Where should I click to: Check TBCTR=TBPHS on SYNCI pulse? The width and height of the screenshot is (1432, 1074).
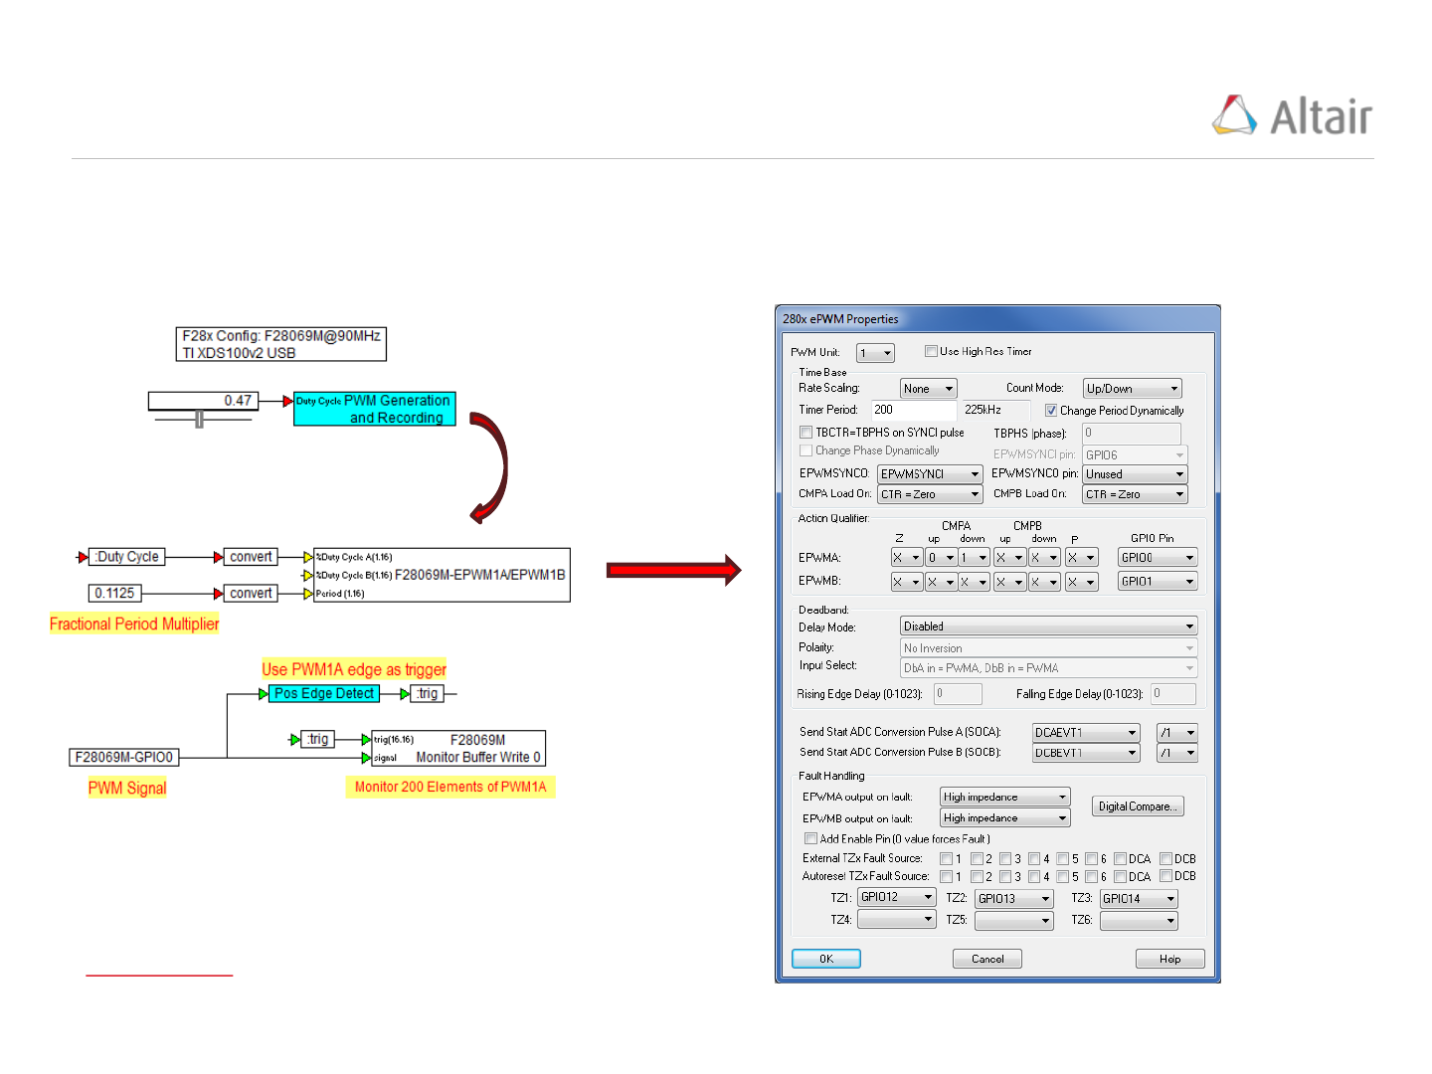click(x=806, y=433)
